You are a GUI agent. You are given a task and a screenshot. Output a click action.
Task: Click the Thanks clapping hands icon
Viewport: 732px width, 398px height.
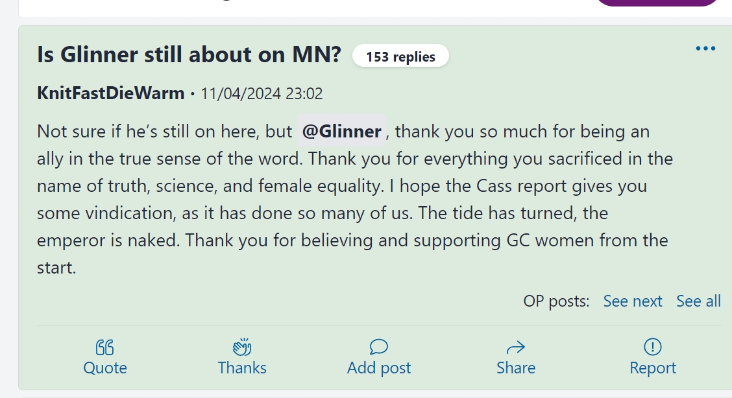pyautogui.click(x=242, y=347)
